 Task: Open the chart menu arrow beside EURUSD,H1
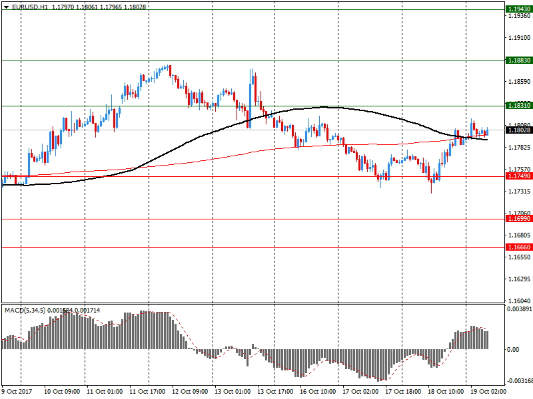(6, 7)
